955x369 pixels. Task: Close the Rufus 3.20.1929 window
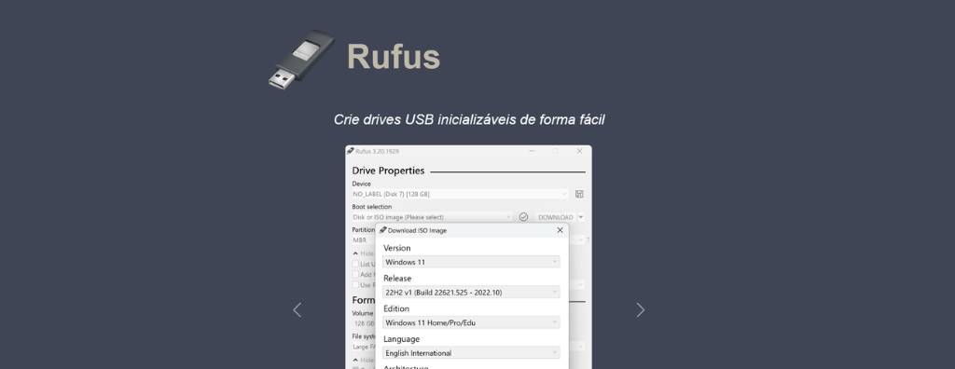pyautogui.click(x=579, y=151)
